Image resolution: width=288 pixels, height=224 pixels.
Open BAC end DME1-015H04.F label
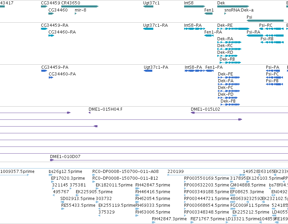click(x=106, y=109)
